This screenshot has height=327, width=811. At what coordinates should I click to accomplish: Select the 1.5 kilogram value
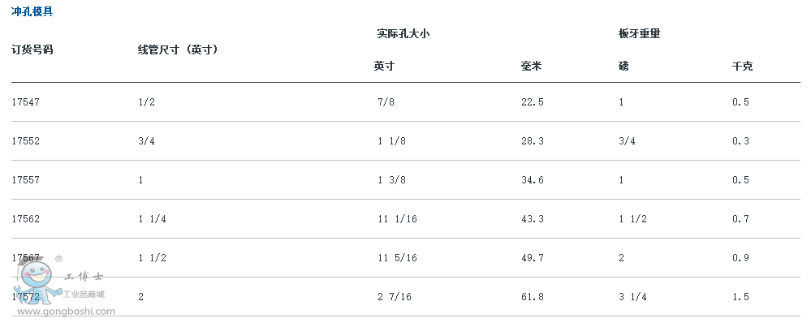click(x=740, y=297)
